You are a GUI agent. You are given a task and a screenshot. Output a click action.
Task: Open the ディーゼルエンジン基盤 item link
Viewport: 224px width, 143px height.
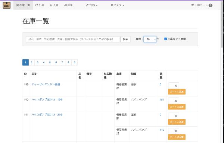(46, 84)
